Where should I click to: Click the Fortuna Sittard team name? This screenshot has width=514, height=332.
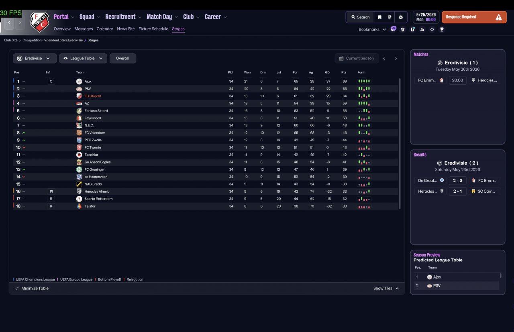[x=96, y=111]
